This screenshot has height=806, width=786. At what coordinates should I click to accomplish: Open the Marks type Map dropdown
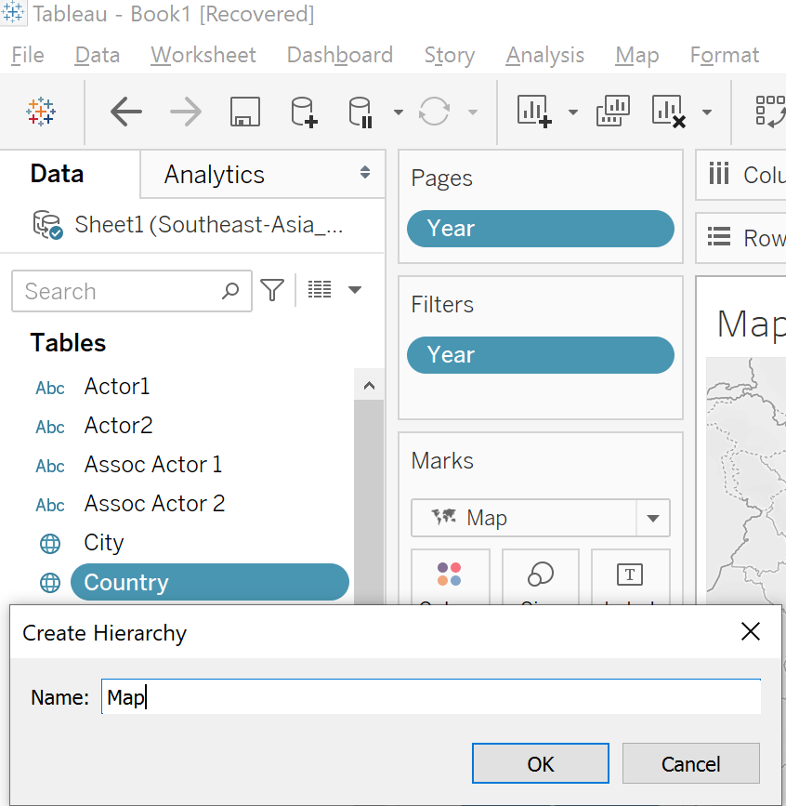[652, 519]
